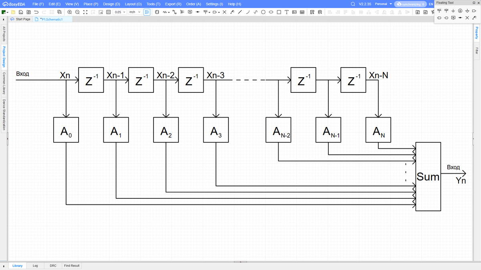This screenshot has width=481, height=270.
Task: Select the no-connect X tool
Action: [224, 12]
